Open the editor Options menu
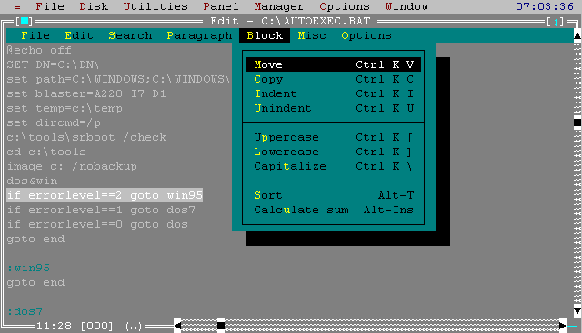Viewport: 582px width, 333px height. 366,35
